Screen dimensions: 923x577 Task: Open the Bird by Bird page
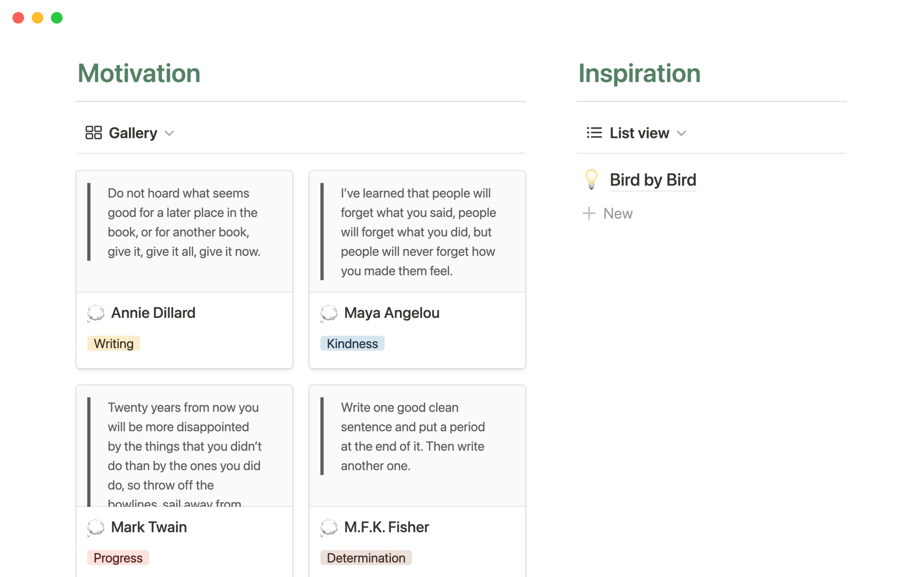(x=652, y=180)
